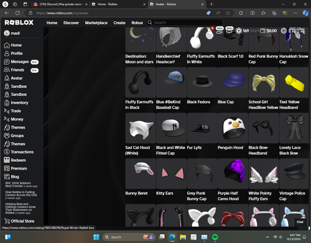The width and height of the screenshot is (311, 243).
Task: Select the Purple Half Camo Hood item
Action: [233, 173]
